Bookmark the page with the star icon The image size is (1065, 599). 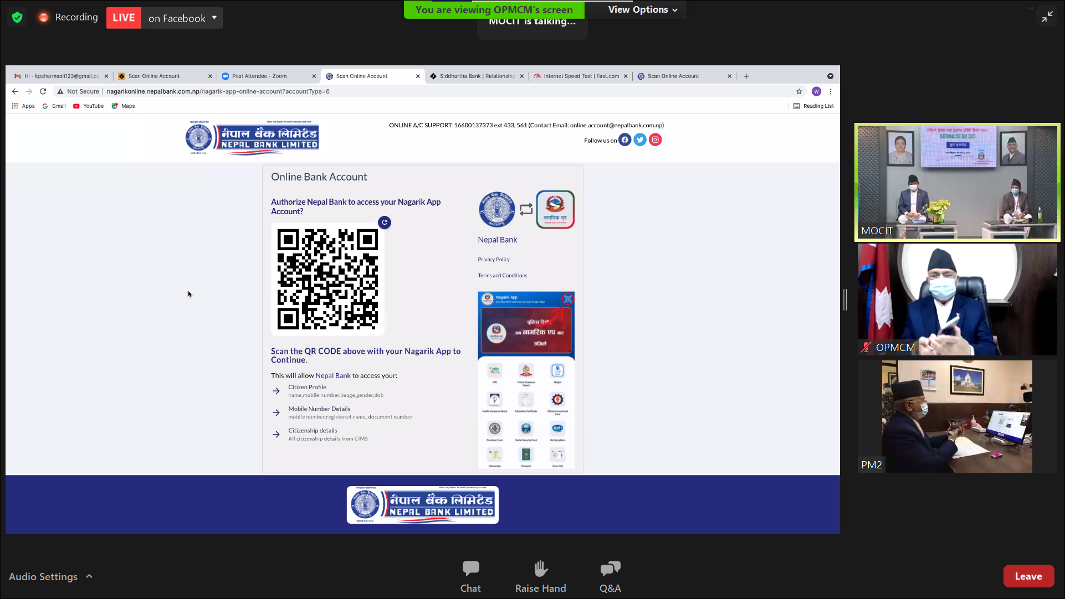click(x=799, y=91)
